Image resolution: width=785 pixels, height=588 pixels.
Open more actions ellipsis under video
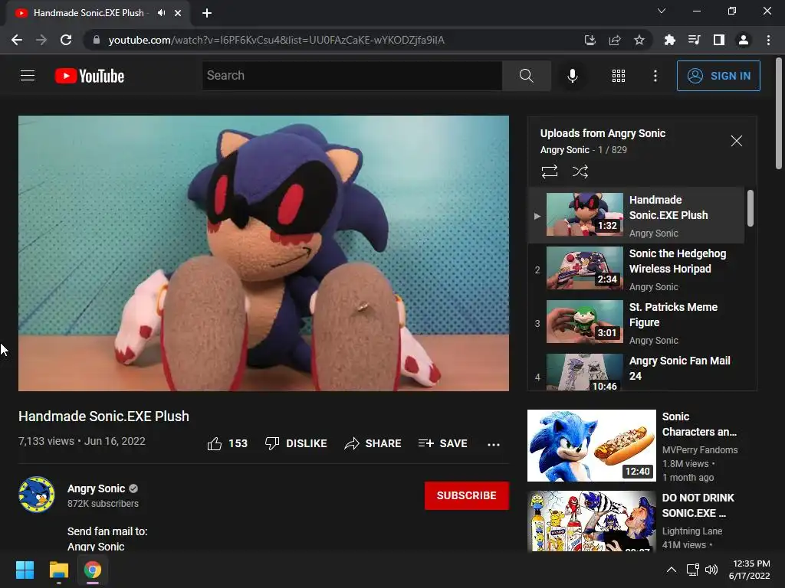click(493, 444)
